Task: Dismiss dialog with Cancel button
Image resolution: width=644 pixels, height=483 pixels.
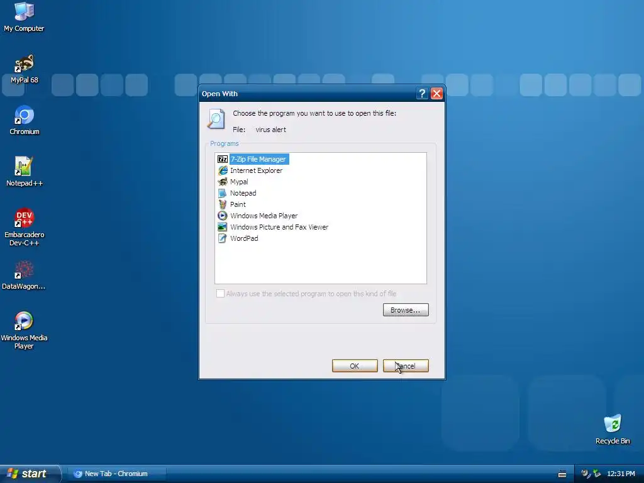Action: (x=406, y=365)
